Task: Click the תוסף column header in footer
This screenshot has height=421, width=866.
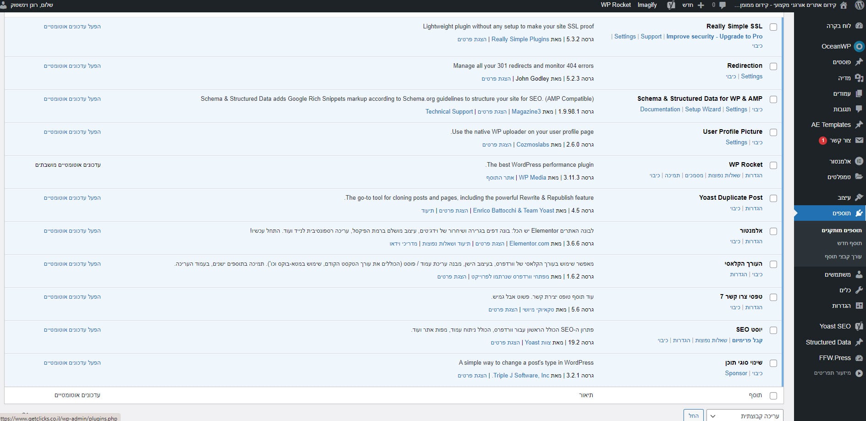Action: click(755, 395)
